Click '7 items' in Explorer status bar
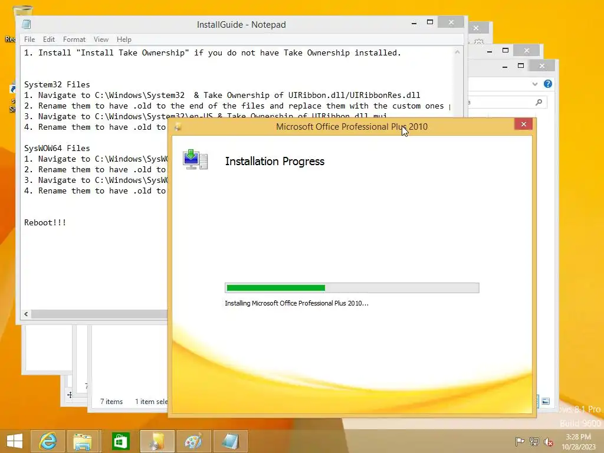The image size is (604, 453). point(111,401)
